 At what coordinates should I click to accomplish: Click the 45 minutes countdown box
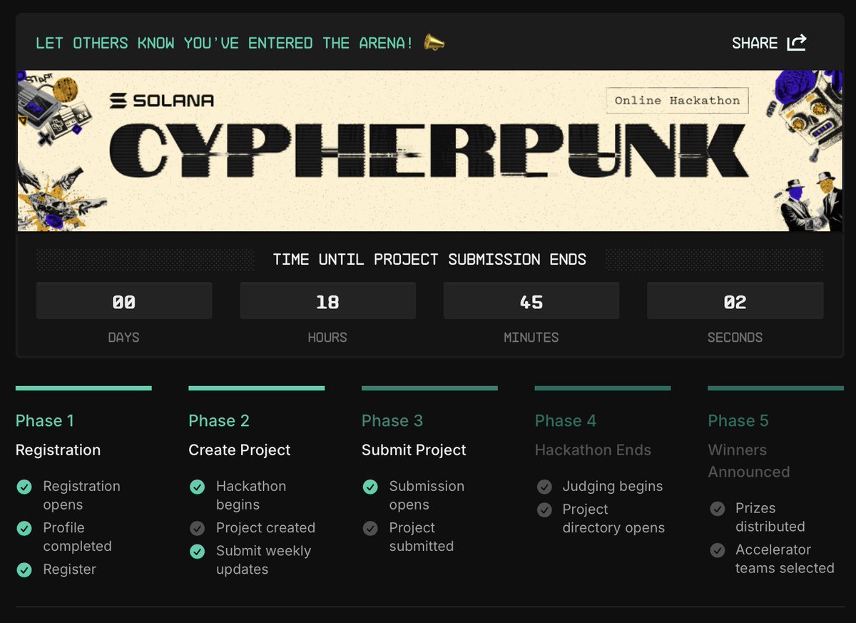531,301
